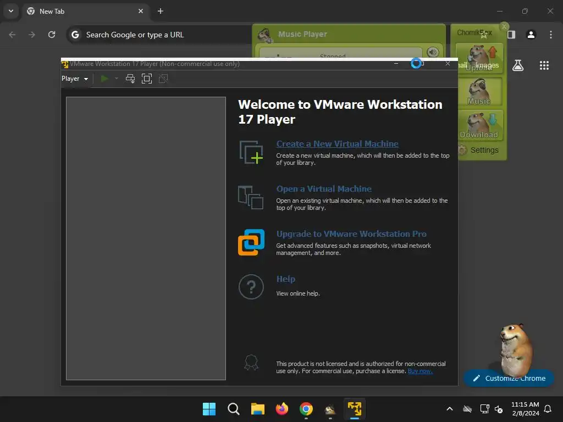Reload the page in Chrome

52,35
